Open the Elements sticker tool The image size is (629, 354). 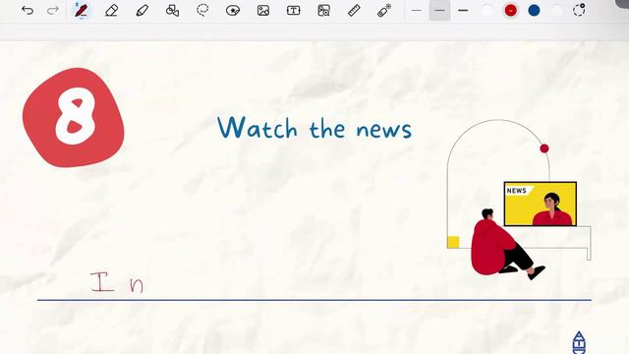[x=233, y=11]
